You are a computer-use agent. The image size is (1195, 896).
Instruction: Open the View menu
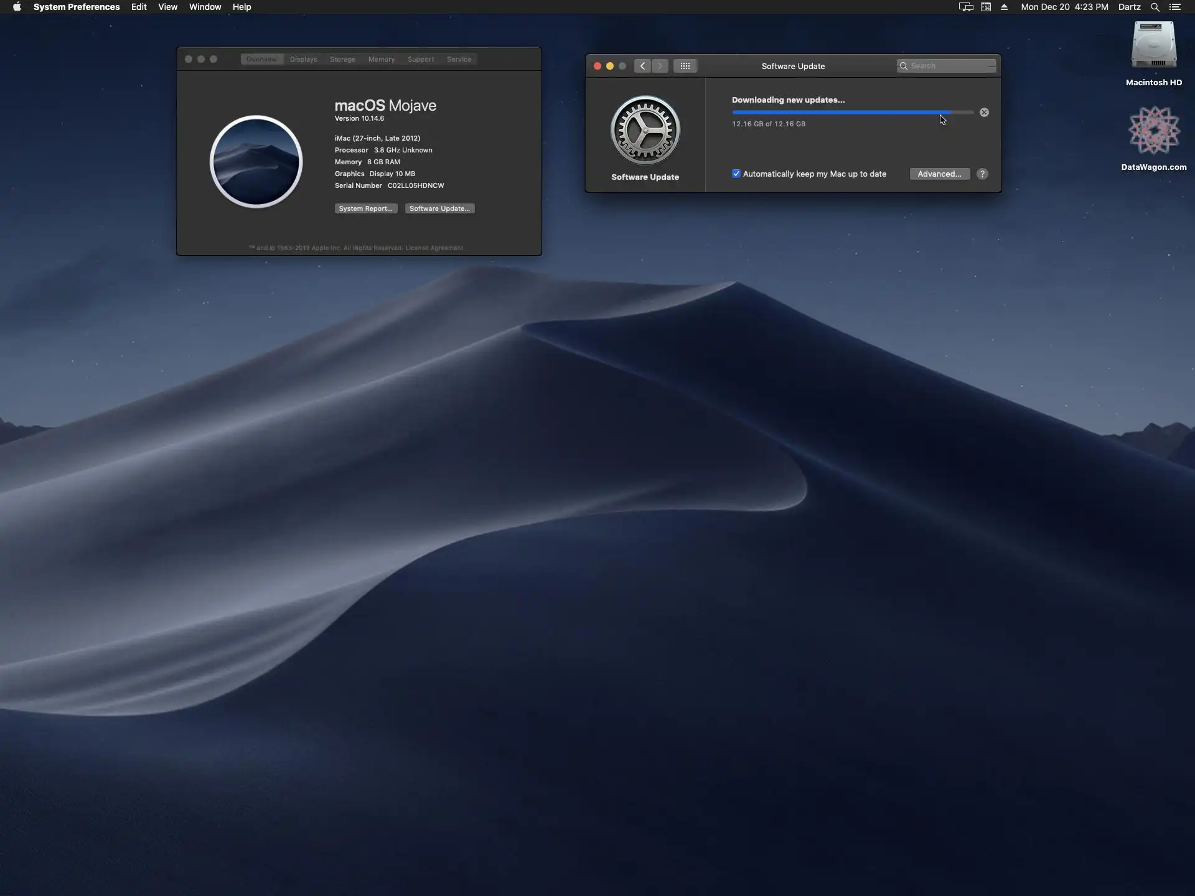[x=167, y=7]
